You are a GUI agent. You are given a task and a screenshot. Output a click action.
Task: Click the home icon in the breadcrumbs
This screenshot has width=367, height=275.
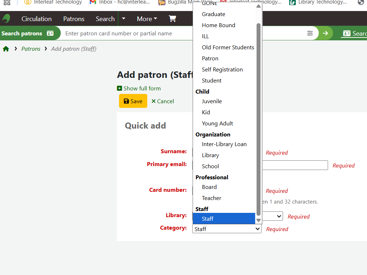[x=6, y=49]
